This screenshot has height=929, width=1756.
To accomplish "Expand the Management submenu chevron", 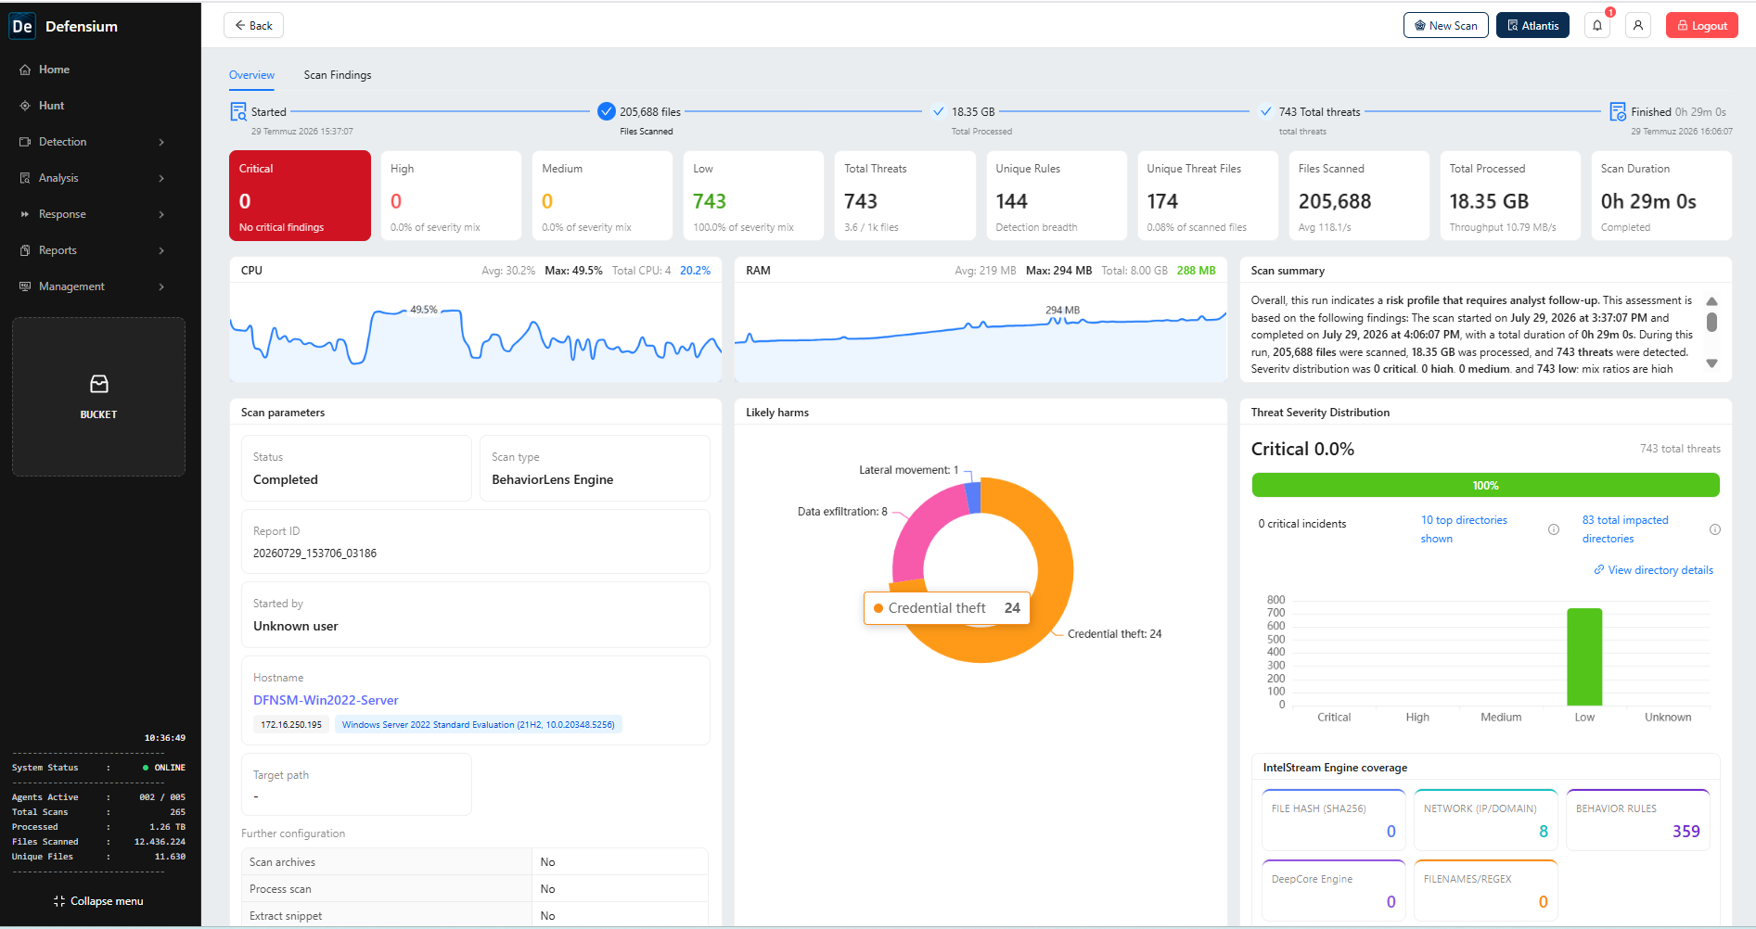I will pyautogui.click(x=161, y=286).
